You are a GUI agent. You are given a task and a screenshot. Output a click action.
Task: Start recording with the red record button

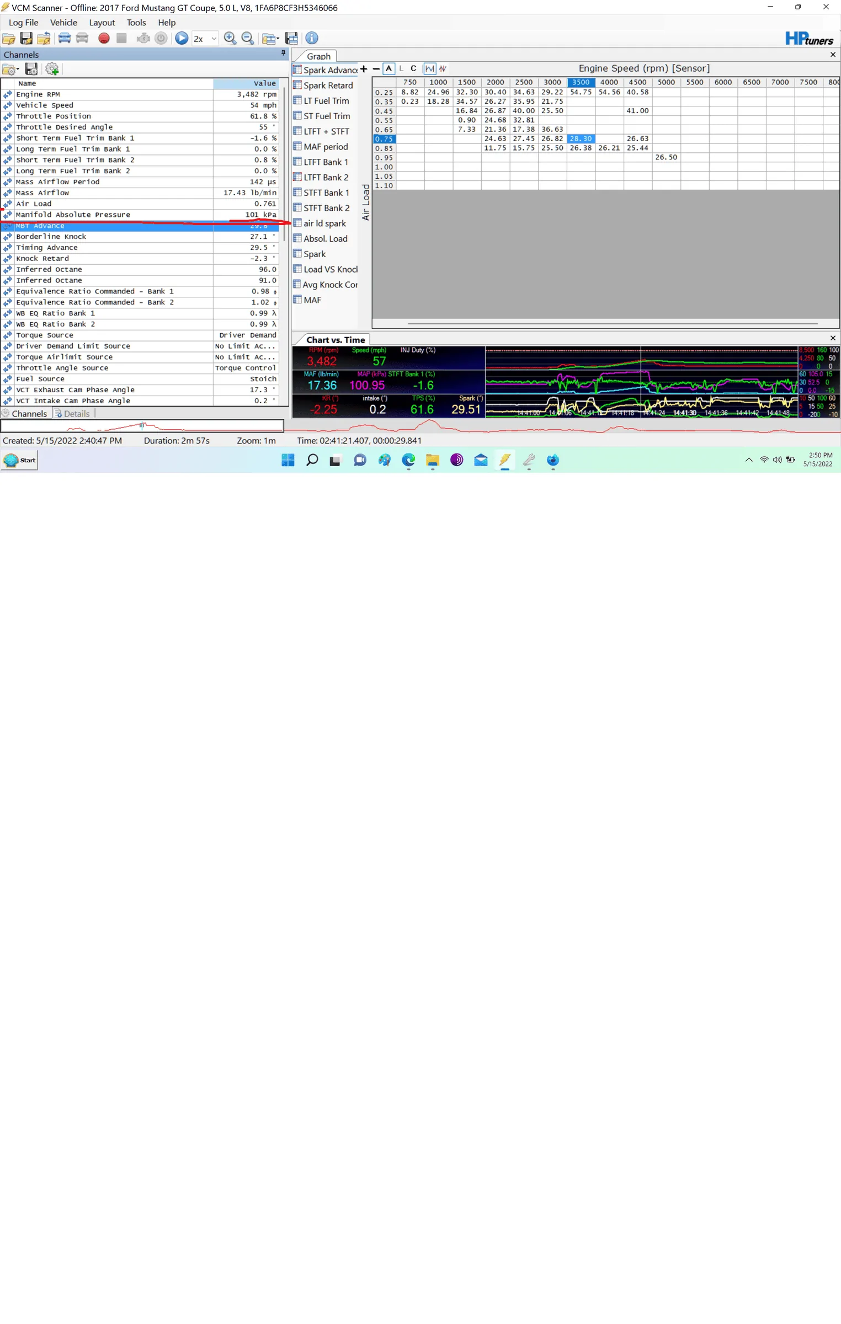click(104, 38)
